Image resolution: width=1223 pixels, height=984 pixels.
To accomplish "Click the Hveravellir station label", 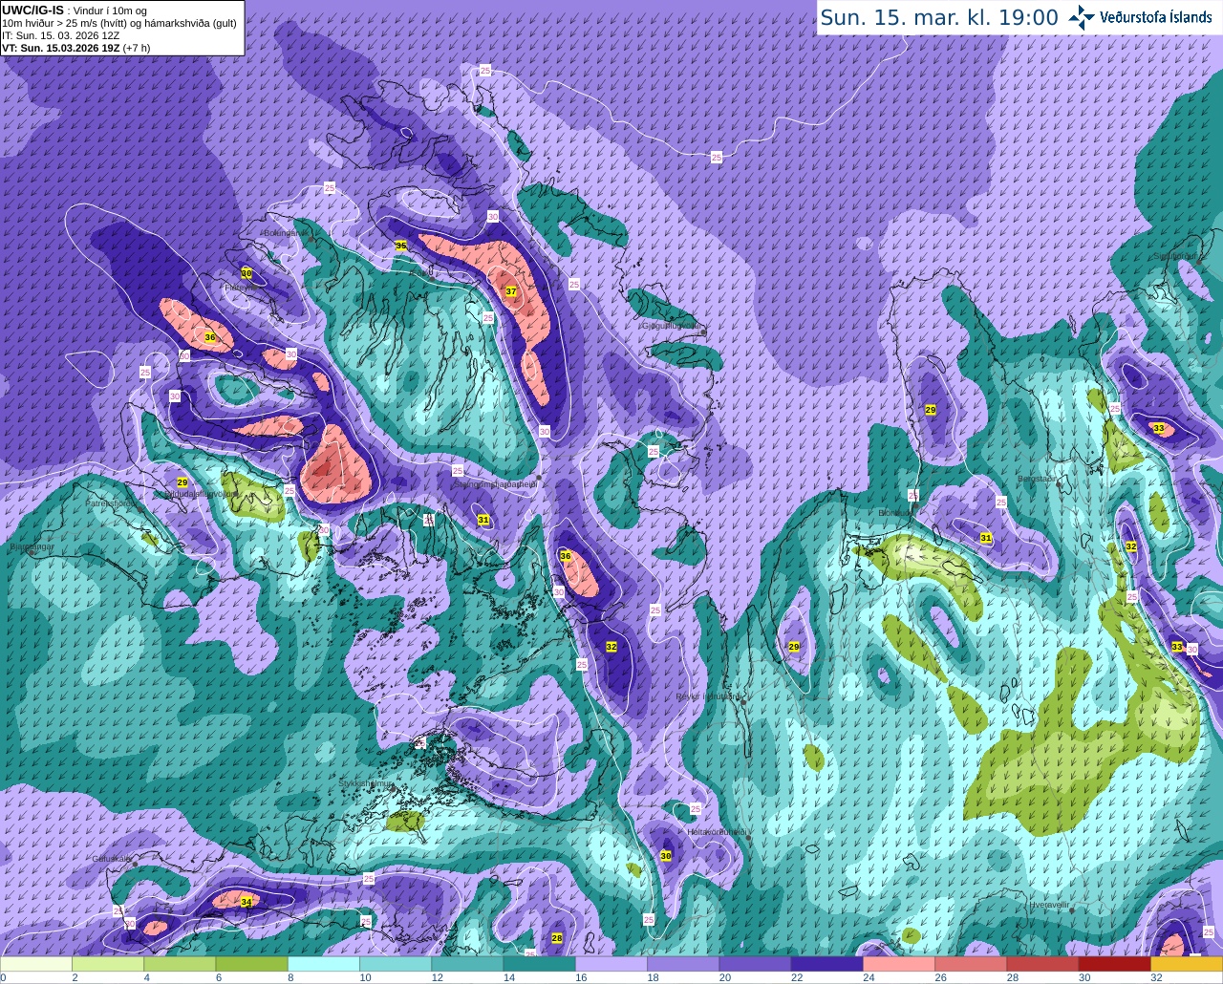I will pyautogui.click(x=1049, y=904).
